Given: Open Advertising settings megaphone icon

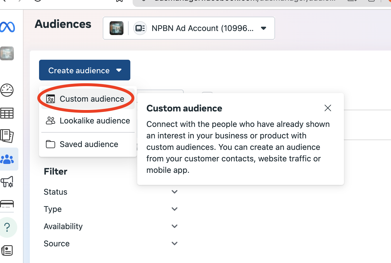Looking at the screenshot, I should [7, 182].
